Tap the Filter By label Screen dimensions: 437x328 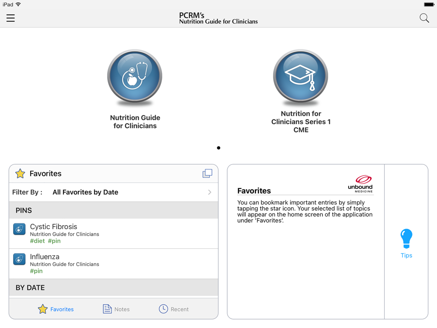pos(27,192)
